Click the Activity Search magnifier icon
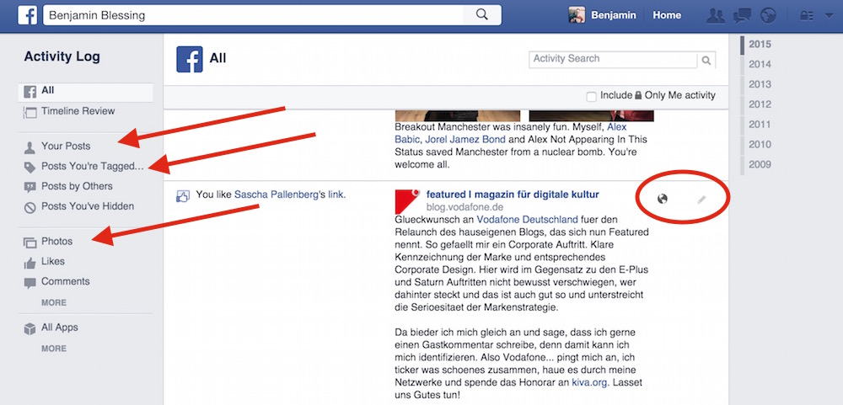Screen dimensions: 843x405 coord(706,60)
